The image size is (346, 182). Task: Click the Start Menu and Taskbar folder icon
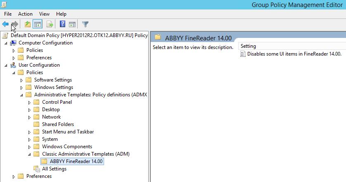pos(36,132)
